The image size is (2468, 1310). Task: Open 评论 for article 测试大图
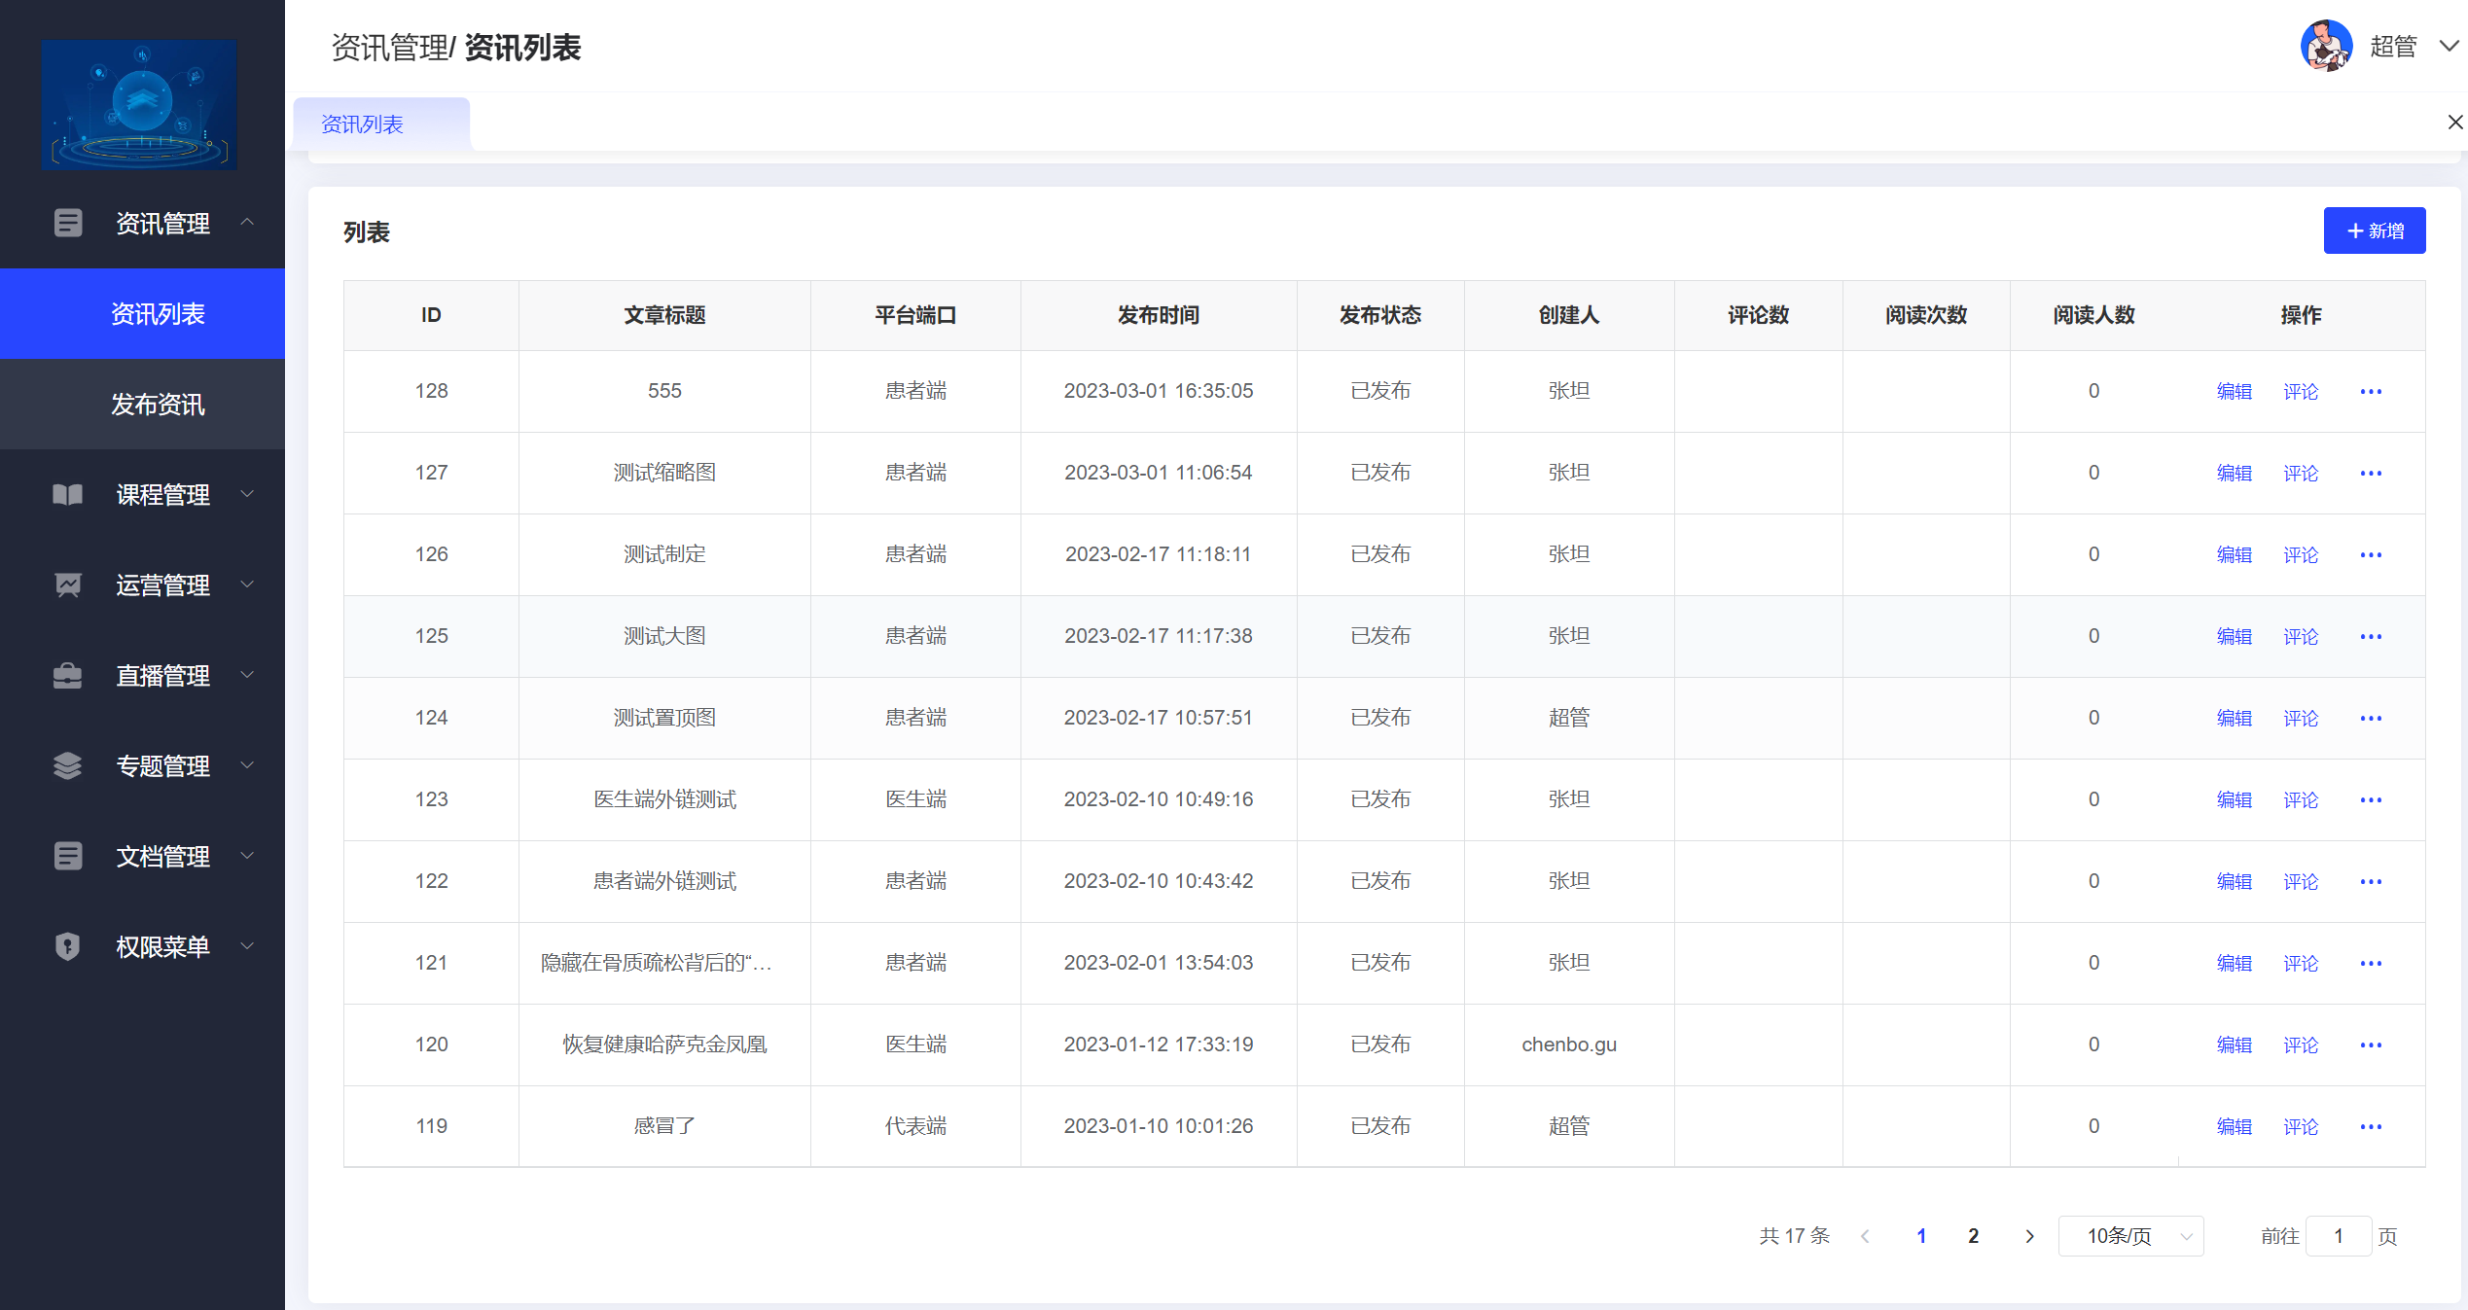(2301, 636)
